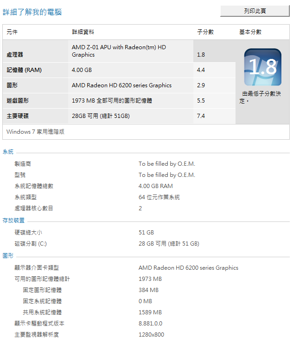
Task: Click the 型號 label
Action: click(20, 175)
